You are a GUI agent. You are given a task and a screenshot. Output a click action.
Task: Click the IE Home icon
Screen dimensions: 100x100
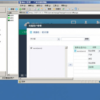click(x=42, y=9)
